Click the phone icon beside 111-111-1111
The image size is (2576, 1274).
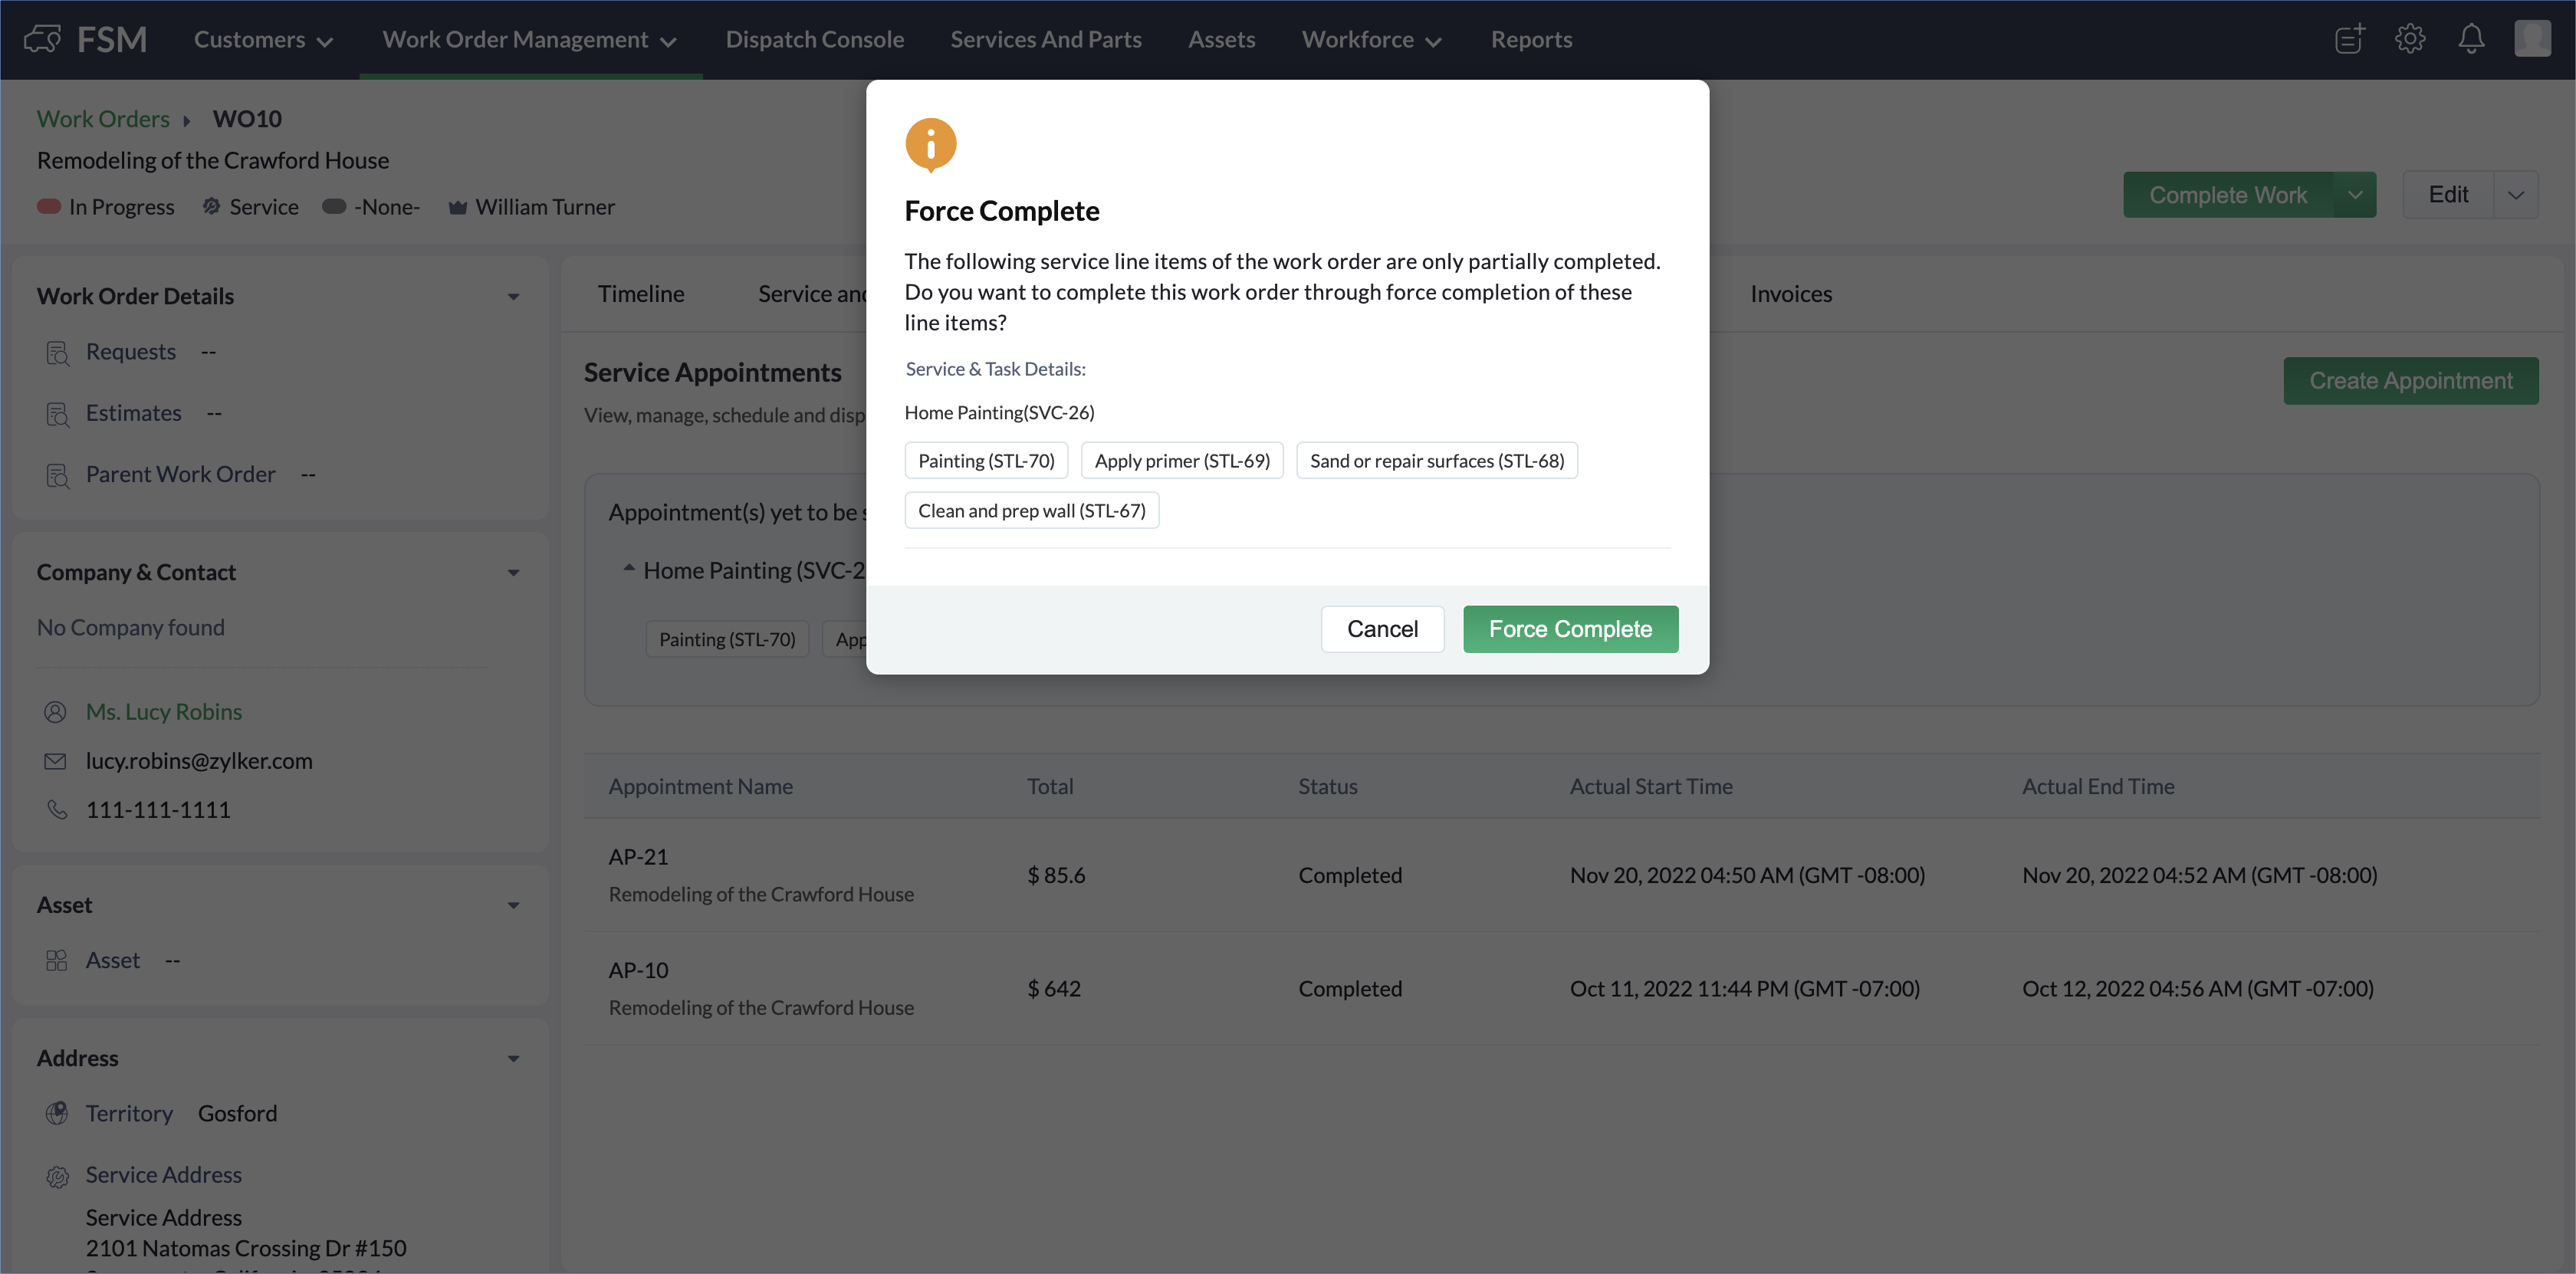click(56, 810)
